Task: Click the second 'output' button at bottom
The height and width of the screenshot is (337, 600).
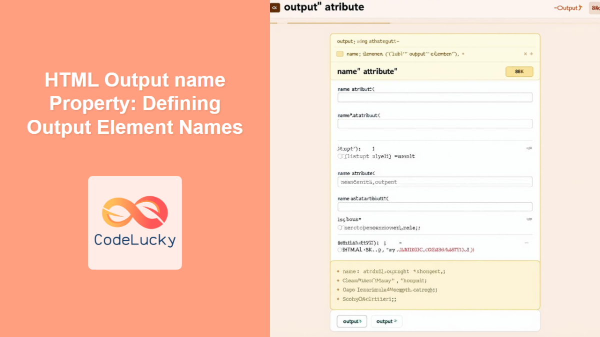Action: coord(386,322)
